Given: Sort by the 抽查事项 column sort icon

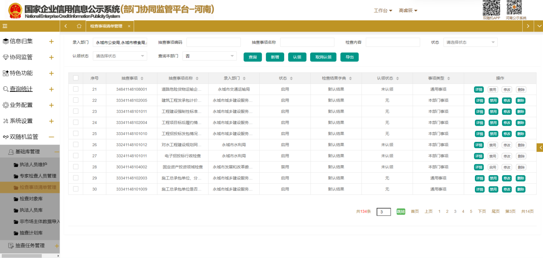Looking at the screenshot, I should point(142,79).
